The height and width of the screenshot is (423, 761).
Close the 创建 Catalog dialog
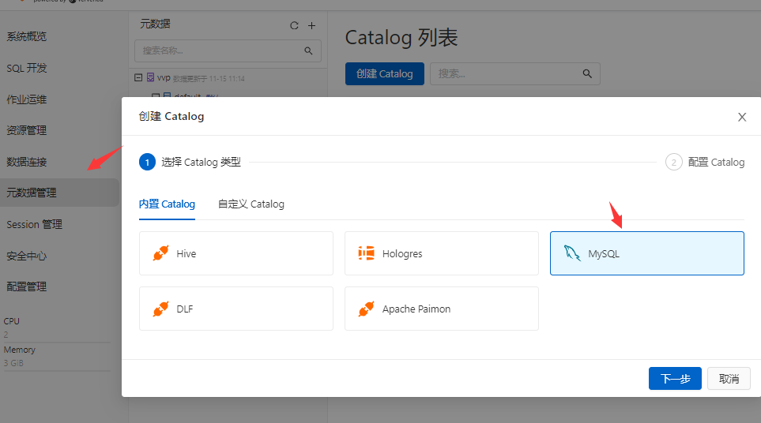(x=741, y=117)
